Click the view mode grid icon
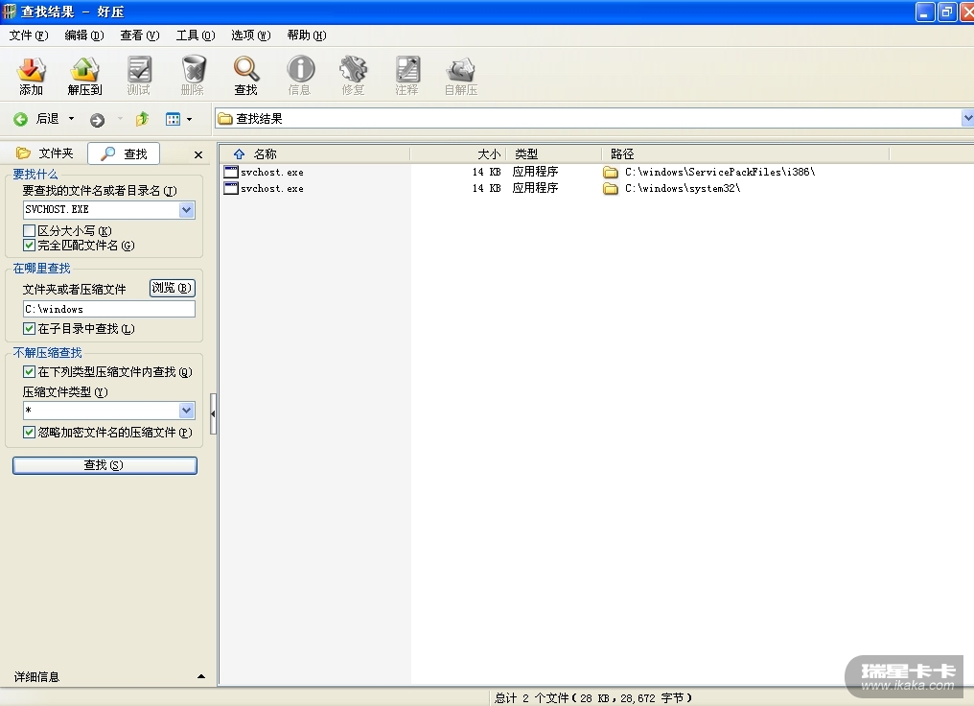Viewport: 974px width, 706px height. coord(173,119)
